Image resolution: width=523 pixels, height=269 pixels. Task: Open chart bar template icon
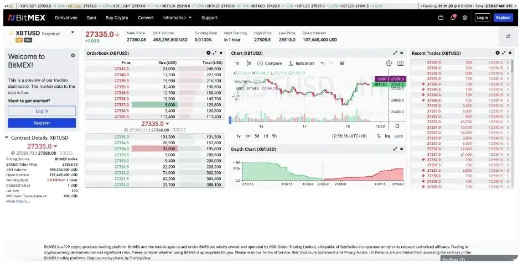pyautogui.click(x=342, y=63)
